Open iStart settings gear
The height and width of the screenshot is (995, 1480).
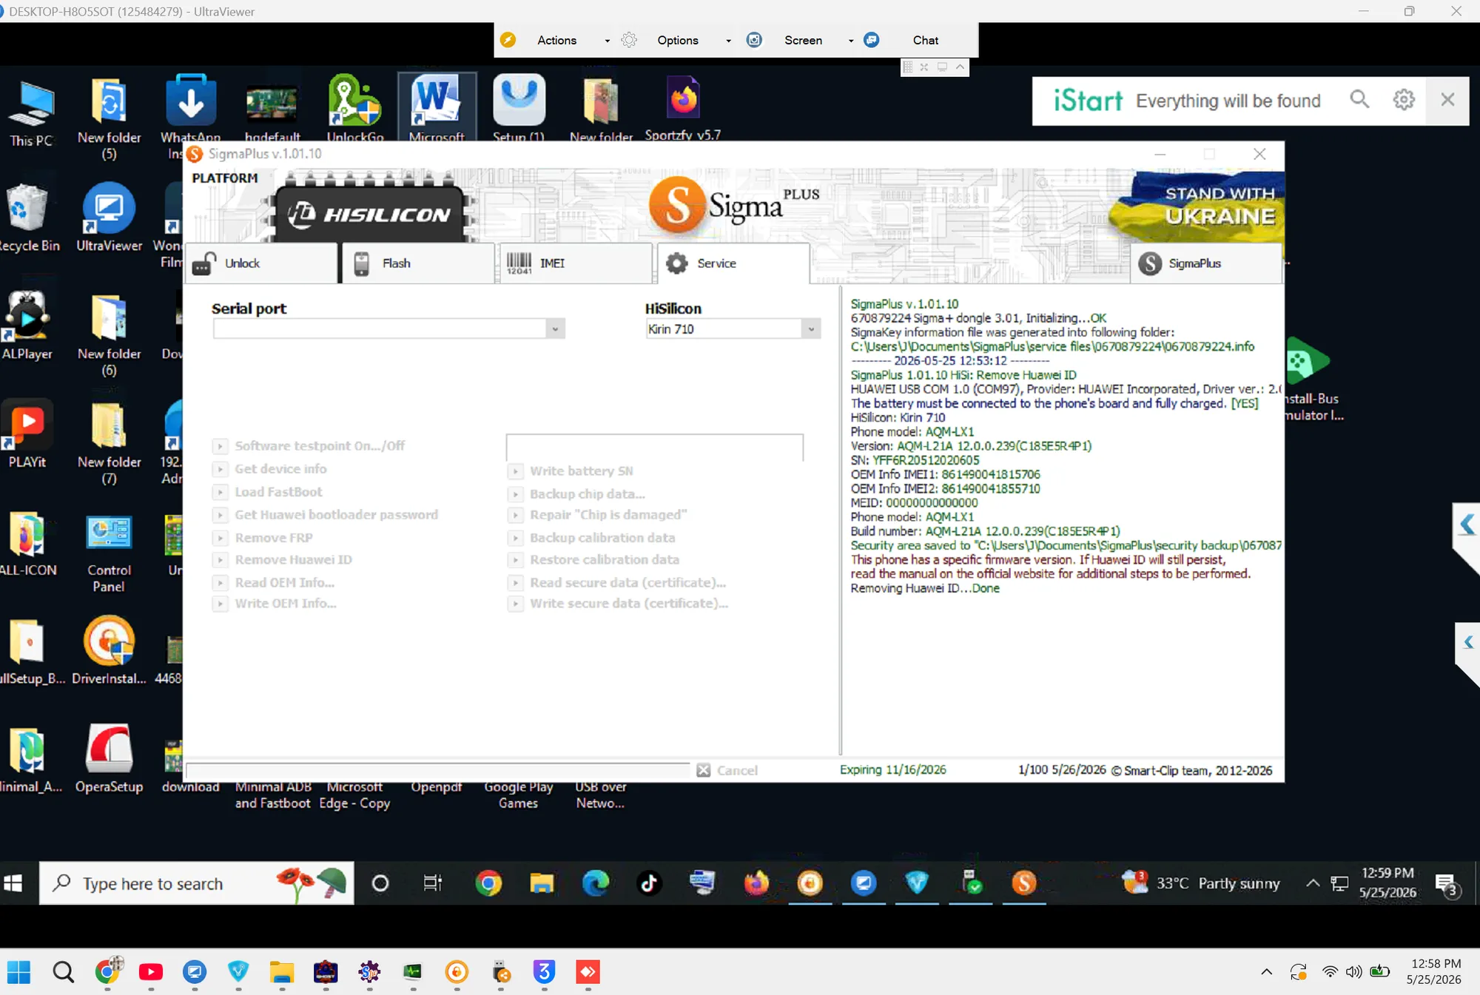(x=1404, y=100)
